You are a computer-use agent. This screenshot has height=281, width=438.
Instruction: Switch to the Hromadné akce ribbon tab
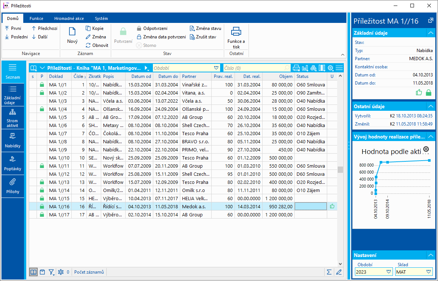pos(69,18)
